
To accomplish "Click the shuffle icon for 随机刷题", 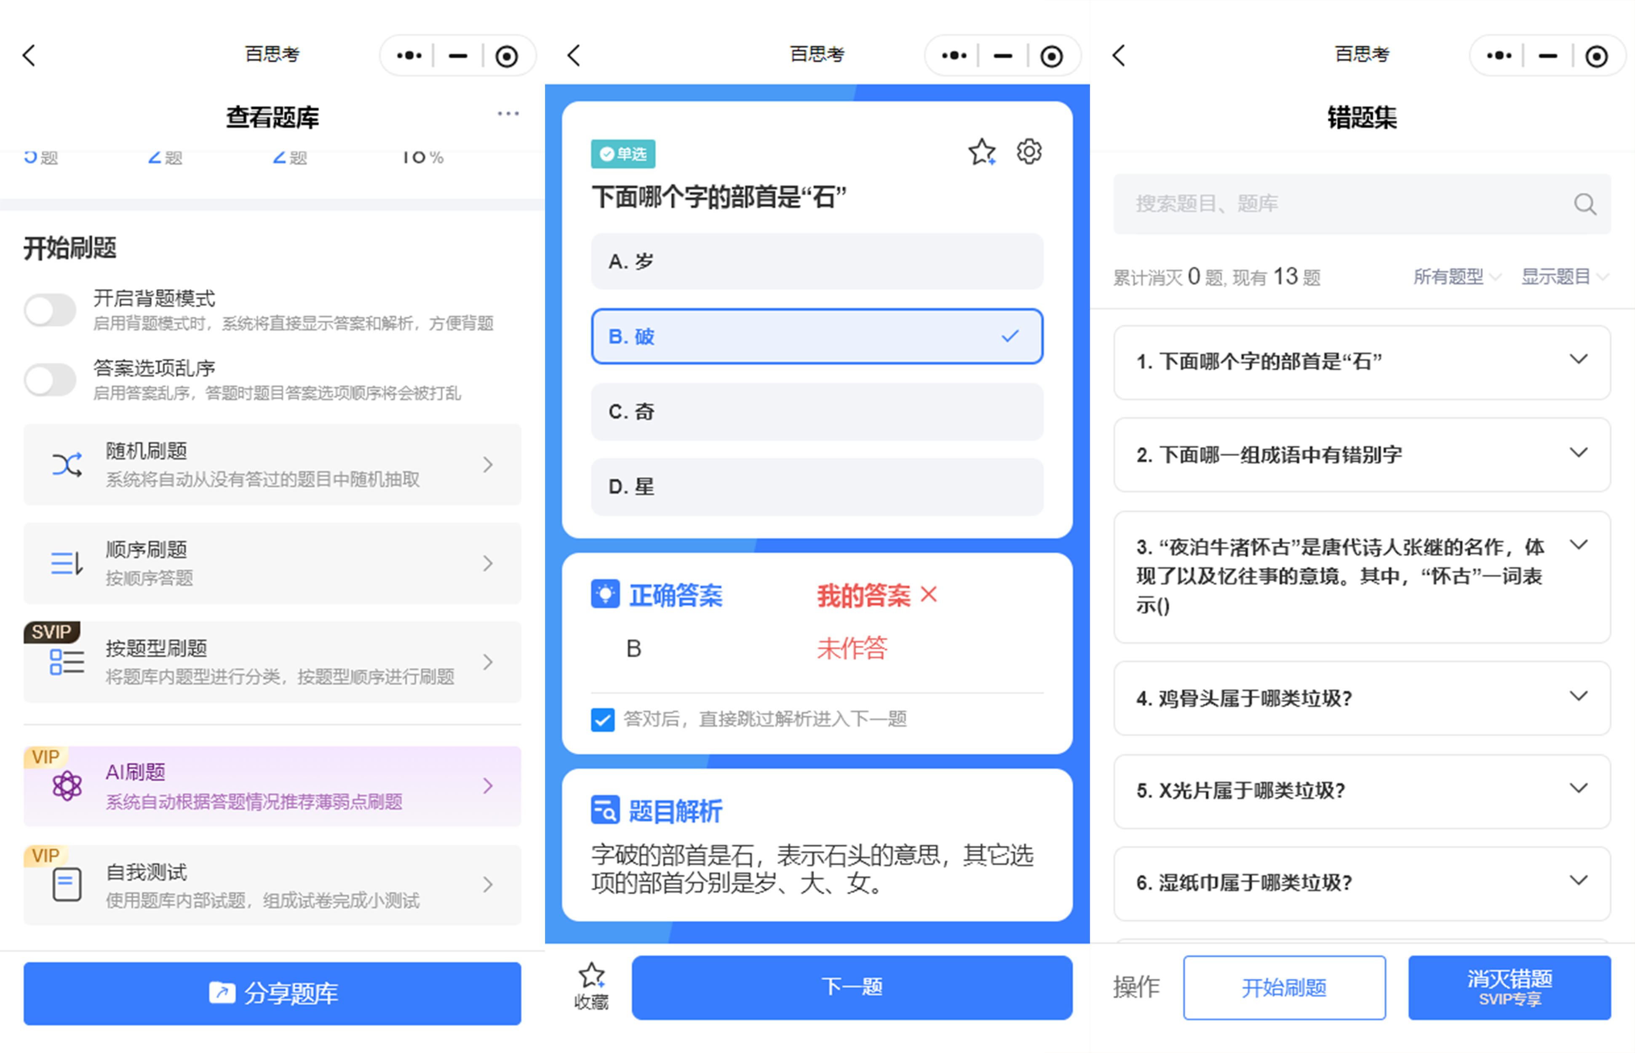I will (67, 465).
